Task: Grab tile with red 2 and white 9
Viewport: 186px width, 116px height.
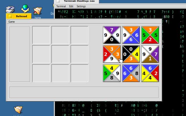Action: pos(112,54)
